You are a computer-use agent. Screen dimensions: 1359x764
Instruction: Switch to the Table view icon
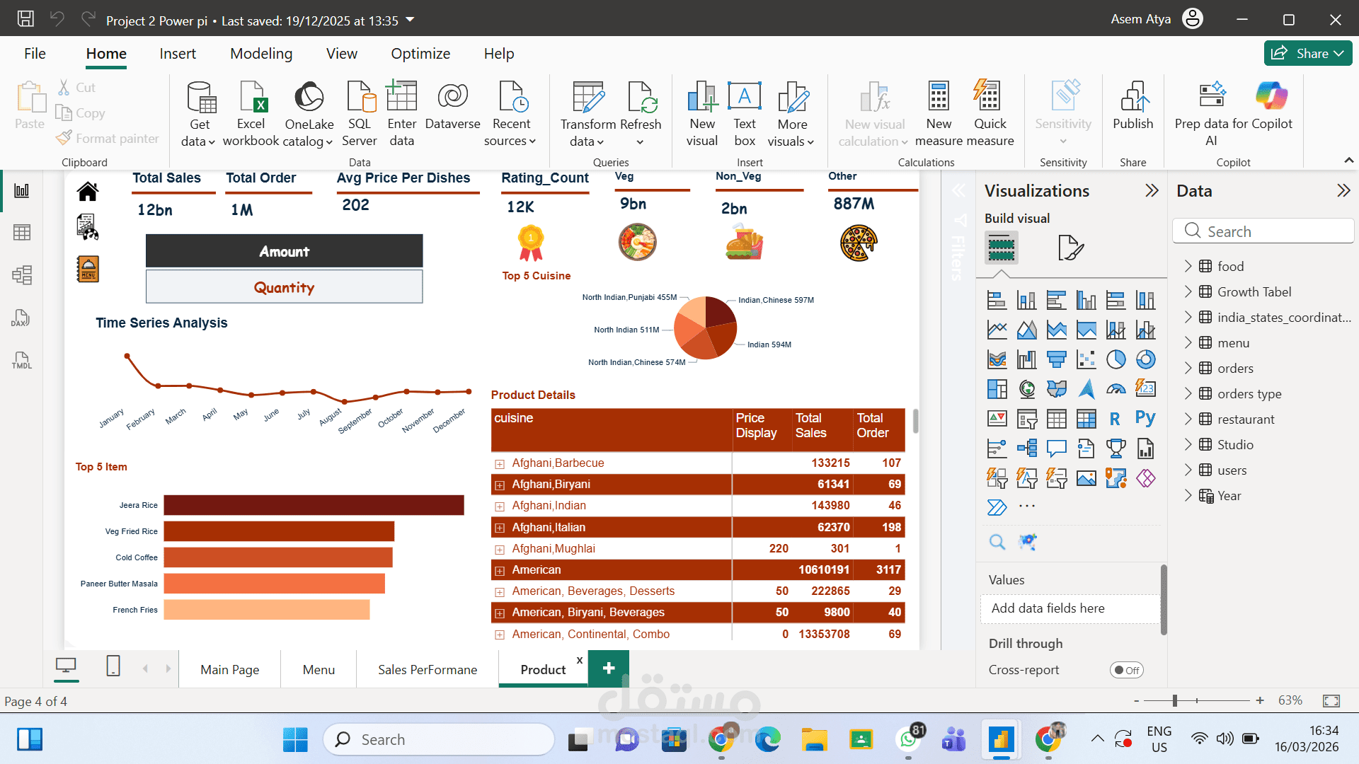pyautogui.click(x=21, y=233)
